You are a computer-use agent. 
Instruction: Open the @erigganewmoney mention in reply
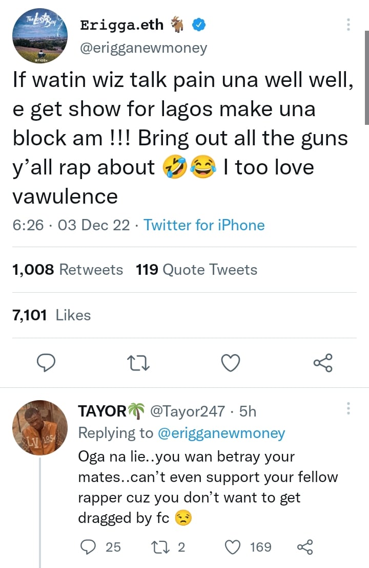click(x=221, y=433)
